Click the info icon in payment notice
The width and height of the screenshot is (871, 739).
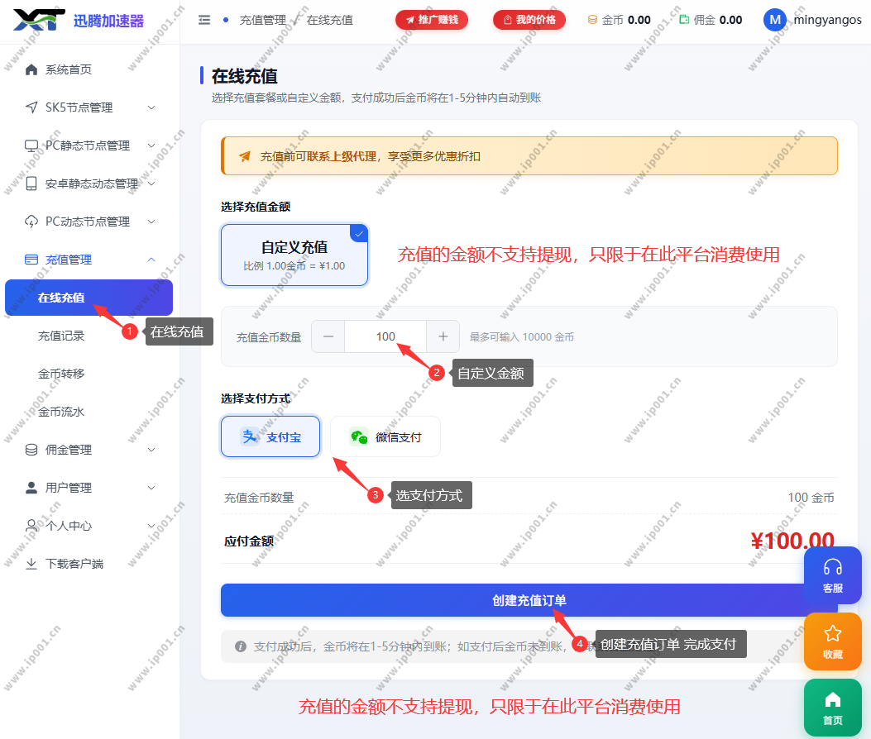(x=240, y=646)
